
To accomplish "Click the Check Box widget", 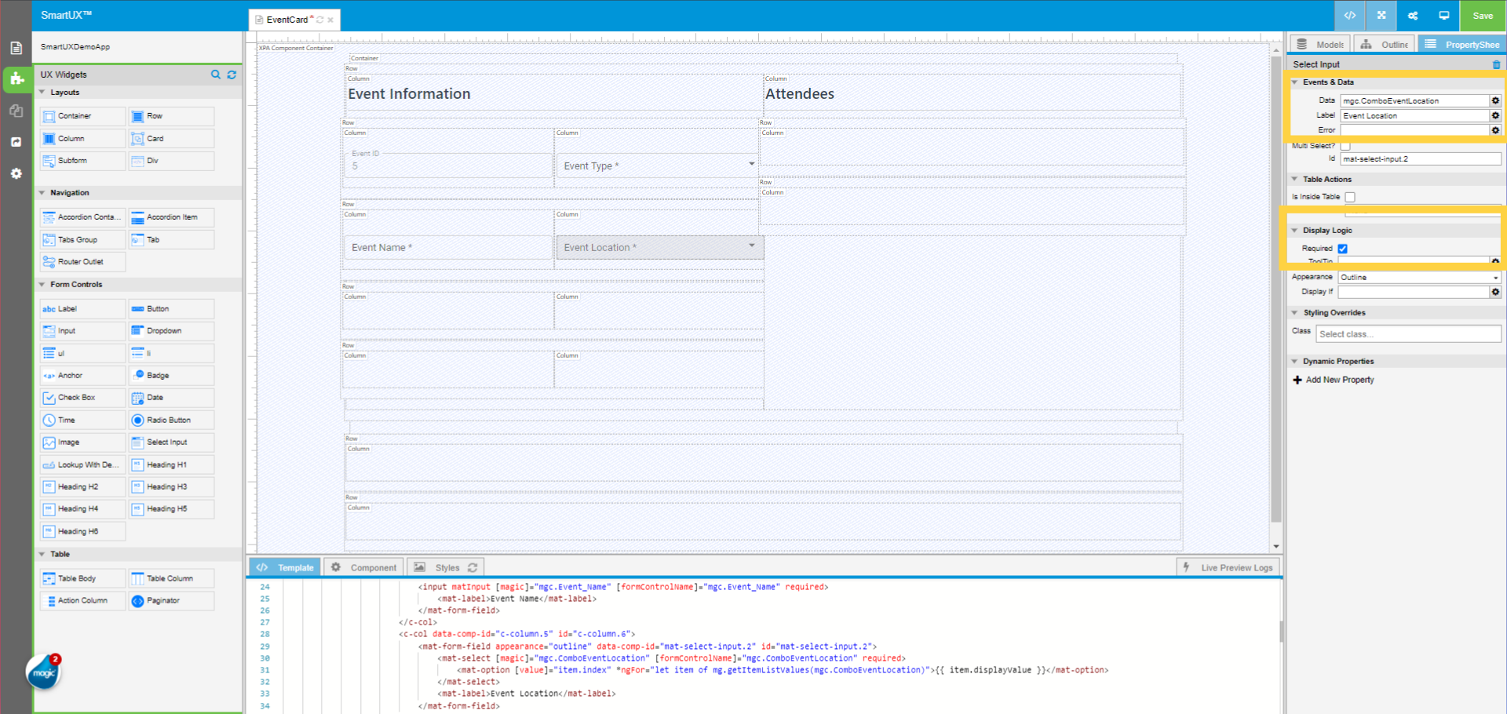I will [x=82, y=397].
